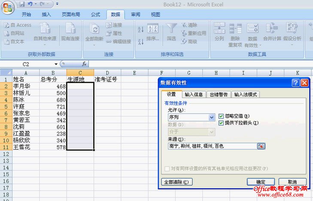Click the Office button logo
The height and width of the screenshot is (201, 313).
pyautogui.click(x=8, y=7)
